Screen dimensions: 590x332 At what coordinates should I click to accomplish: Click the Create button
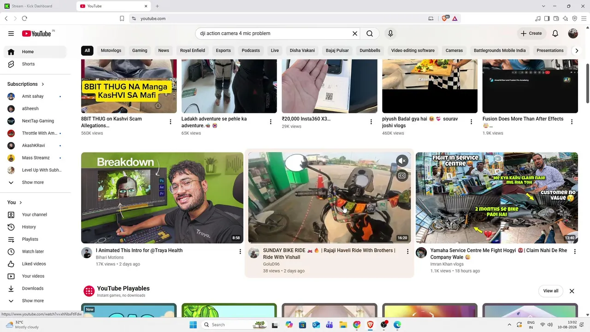(x=531, y=33)
